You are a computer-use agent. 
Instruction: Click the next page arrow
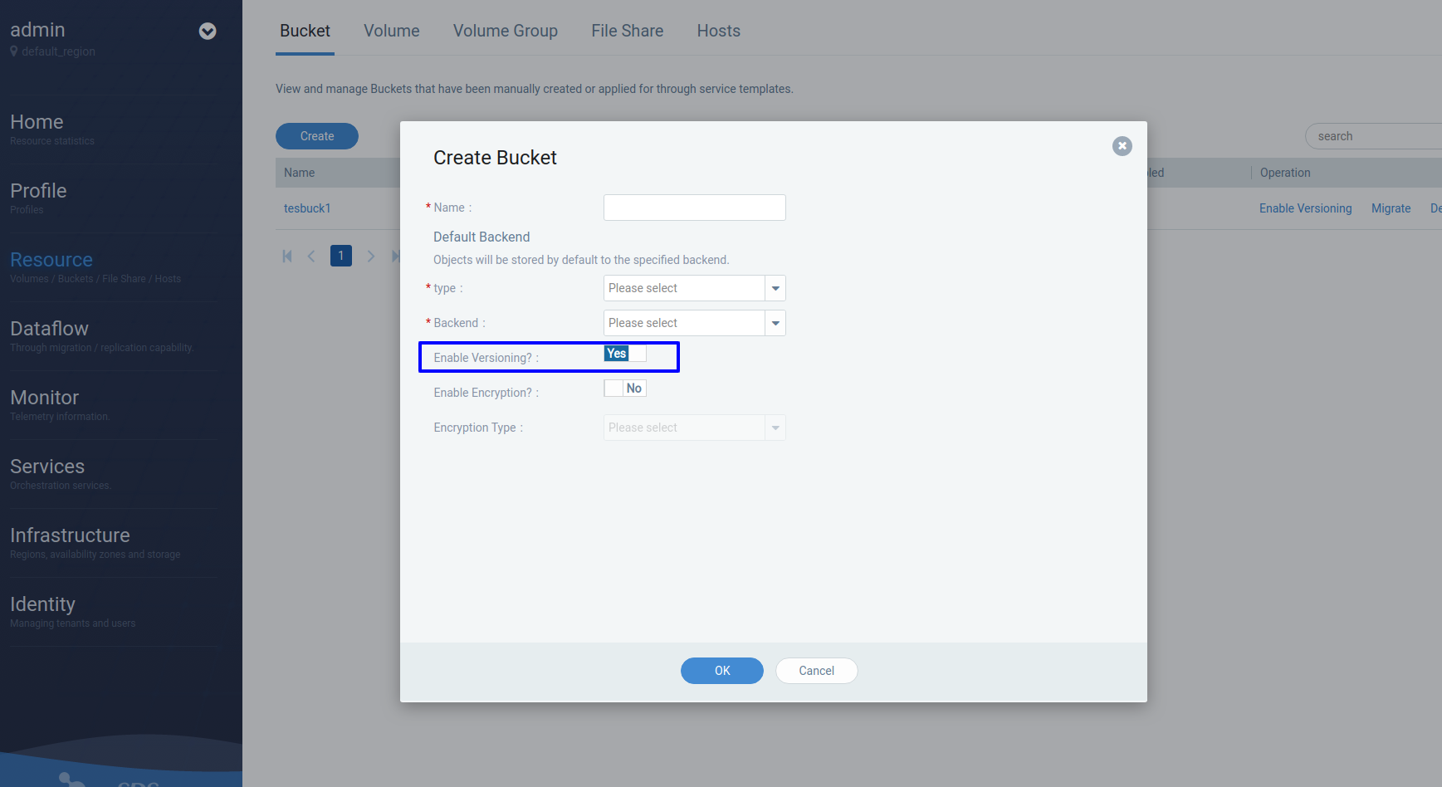tap(370, 256)
